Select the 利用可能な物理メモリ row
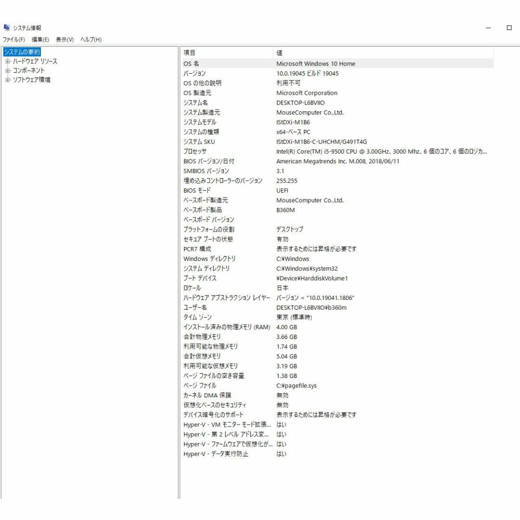Screen dimensions: 520x520 pyautogui.click(x=338, y=347)
